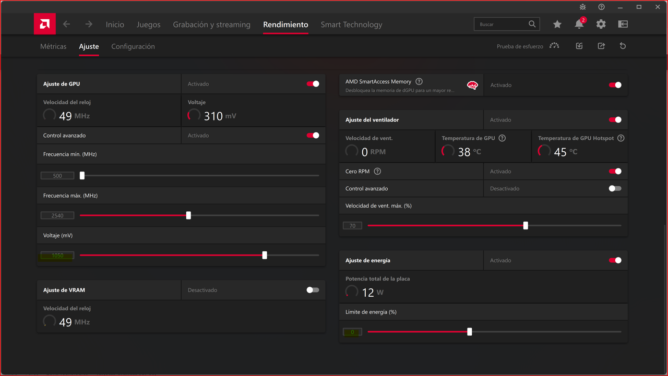This screenshot has height=376, width=668.
Task: Open the bug report icon
Action: point(583,7)
